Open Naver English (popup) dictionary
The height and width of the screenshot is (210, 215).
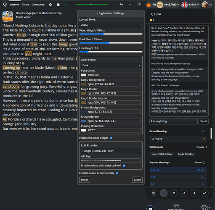(162, 154)
